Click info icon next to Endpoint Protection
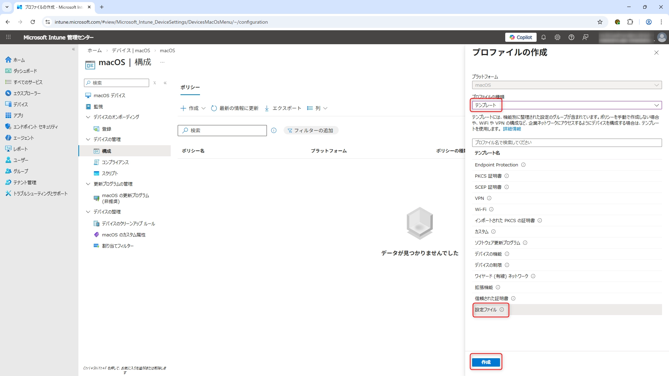 523,165
